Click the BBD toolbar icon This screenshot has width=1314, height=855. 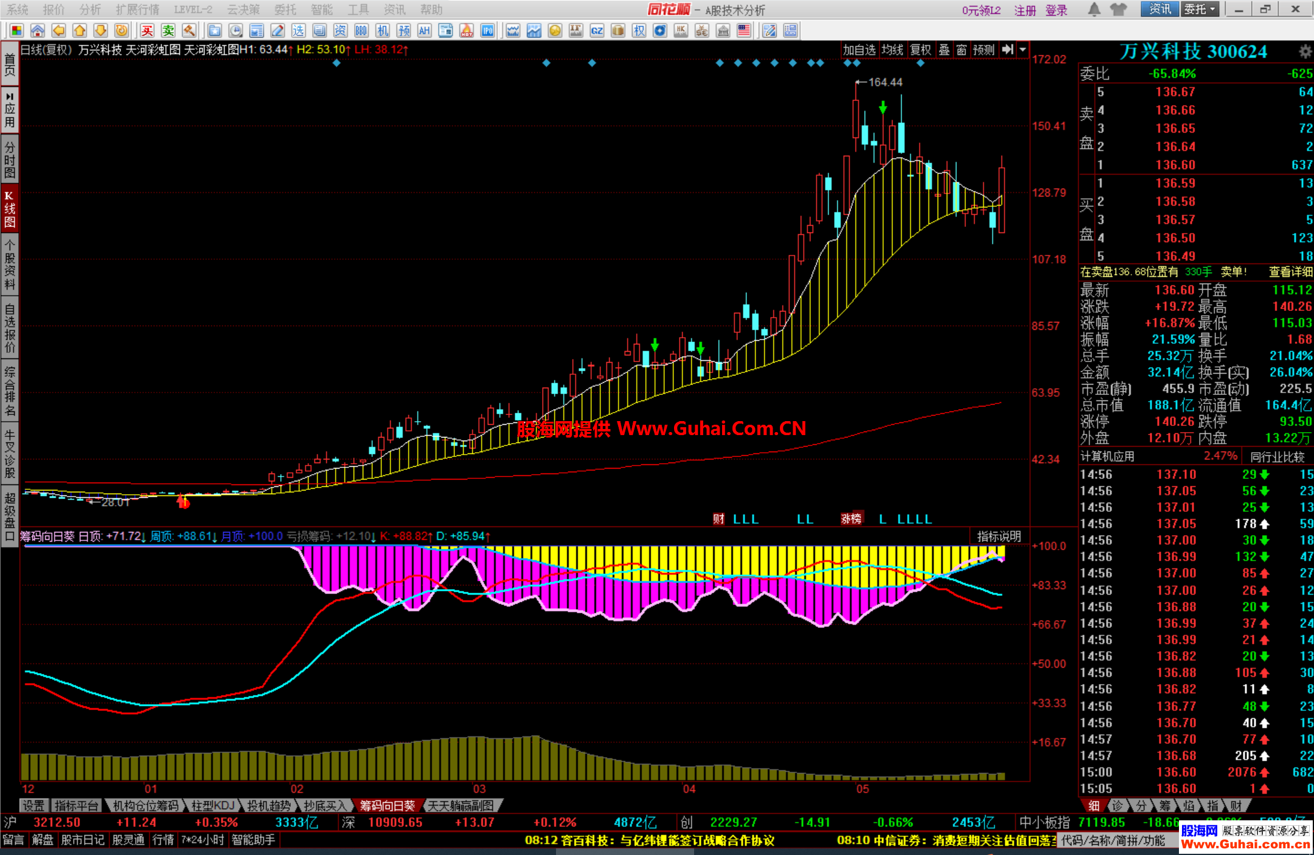(361, 30)
